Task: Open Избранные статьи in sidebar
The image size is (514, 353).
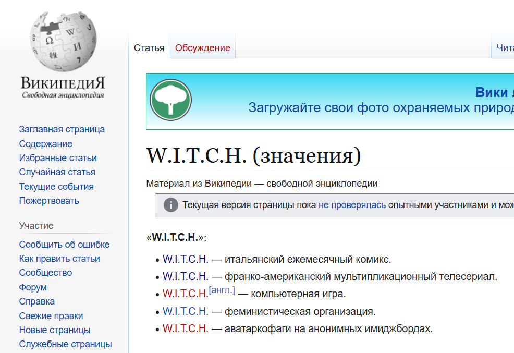Action: click(x=58, y=158)
